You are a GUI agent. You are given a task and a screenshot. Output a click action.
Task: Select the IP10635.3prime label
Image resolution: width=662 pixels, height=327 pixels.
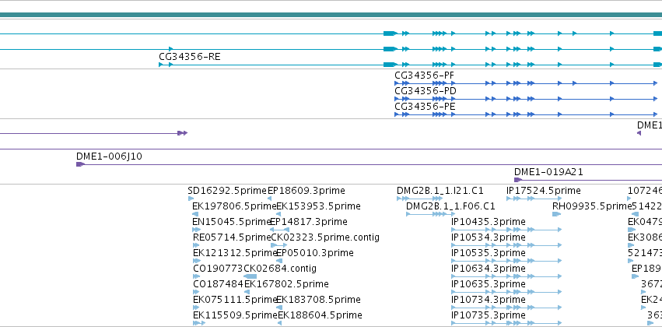pos(488,284)
